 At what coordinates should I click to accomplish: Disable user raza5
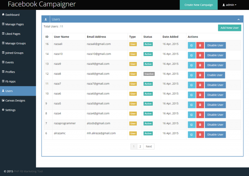(x=215, y=105)
